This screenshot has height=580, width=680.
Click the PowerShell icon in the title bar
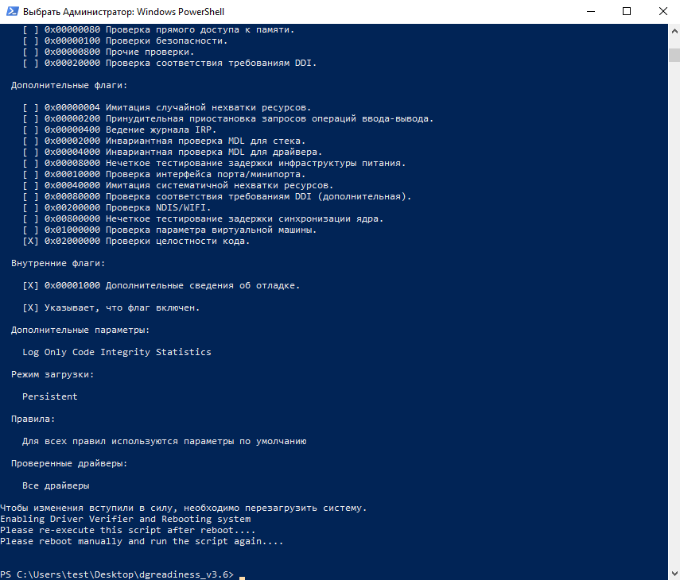click(11, 12)
